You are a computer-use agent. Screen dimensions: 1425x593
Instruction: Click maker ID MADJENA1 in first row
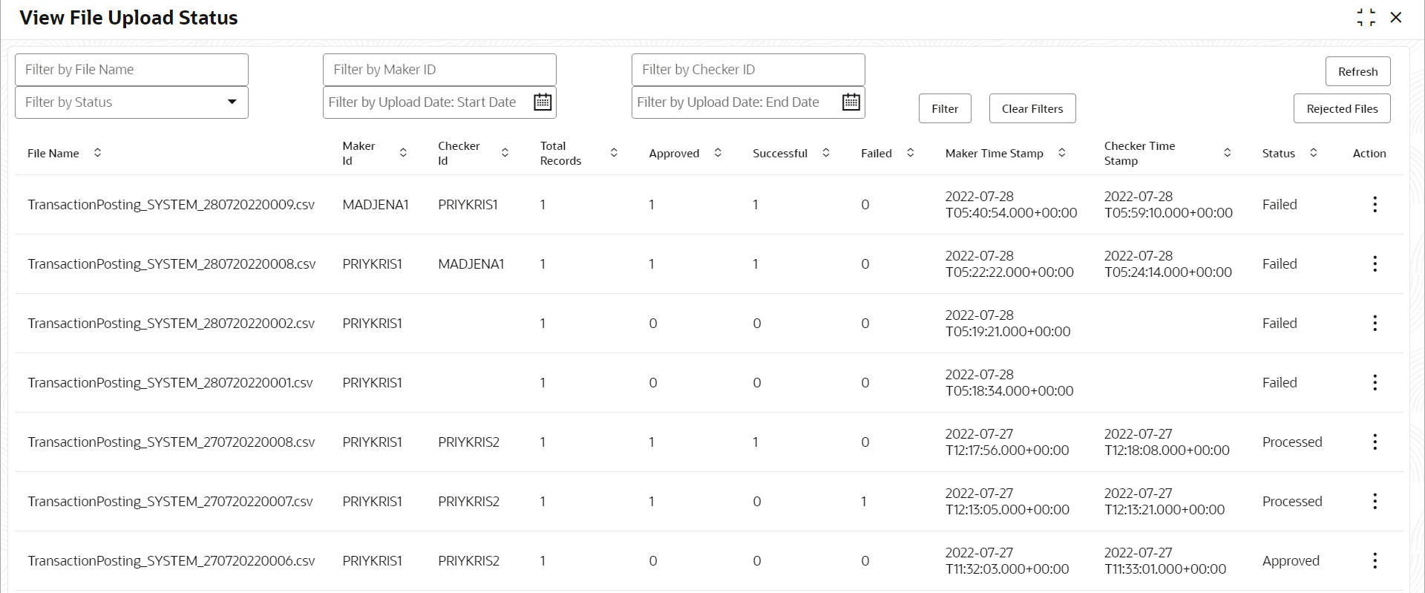tap(376, 205)
